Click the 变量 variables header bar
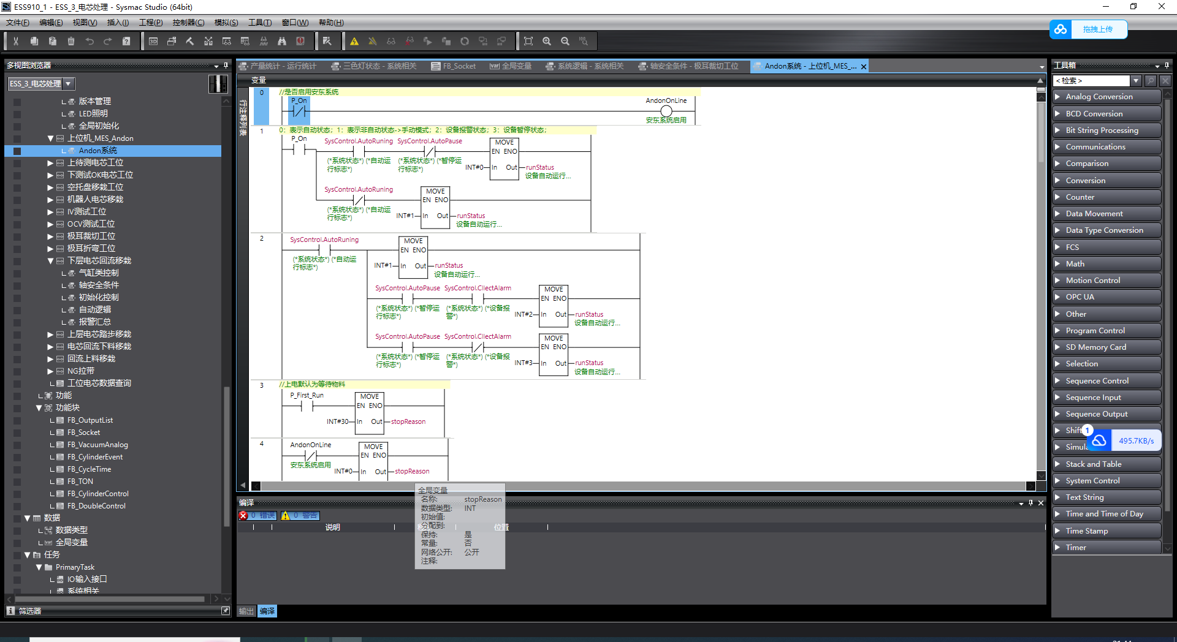Screen dimensions: 1177x642 (x=641, y=80)
